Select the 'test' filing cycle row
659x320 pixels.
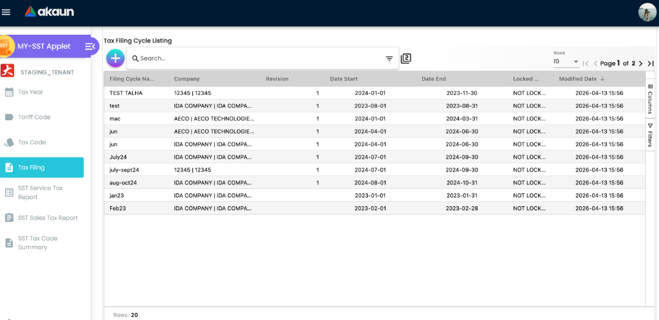(375, 105)
